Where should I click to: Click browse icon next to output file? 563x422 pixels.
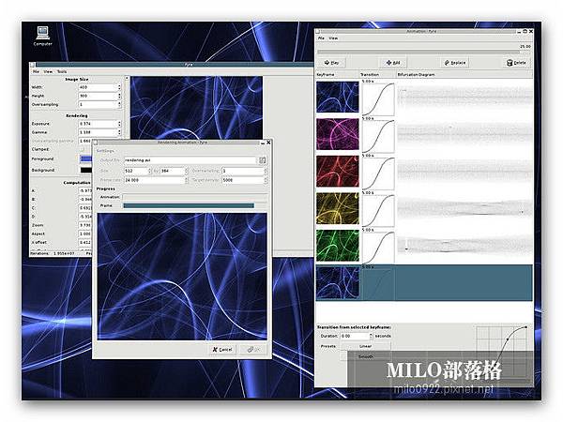tap(263, 160)
